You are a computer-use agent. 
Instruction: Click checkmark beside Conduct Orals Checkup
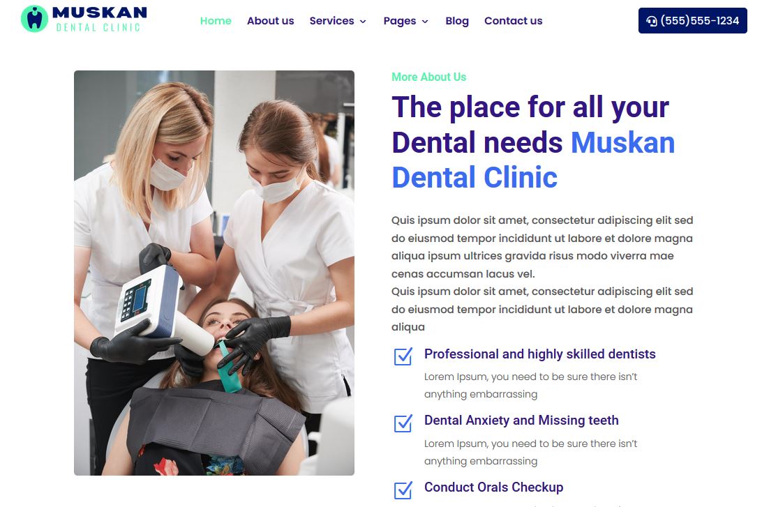(403, 490)
